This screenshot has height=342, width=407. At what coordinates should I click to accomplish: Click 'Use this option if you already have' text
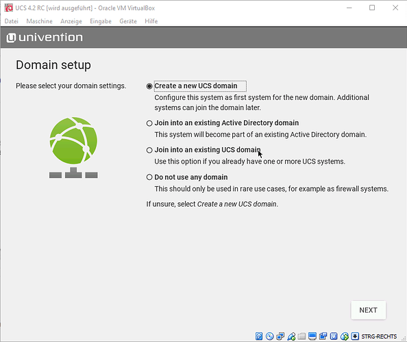[x=249, y=161]
